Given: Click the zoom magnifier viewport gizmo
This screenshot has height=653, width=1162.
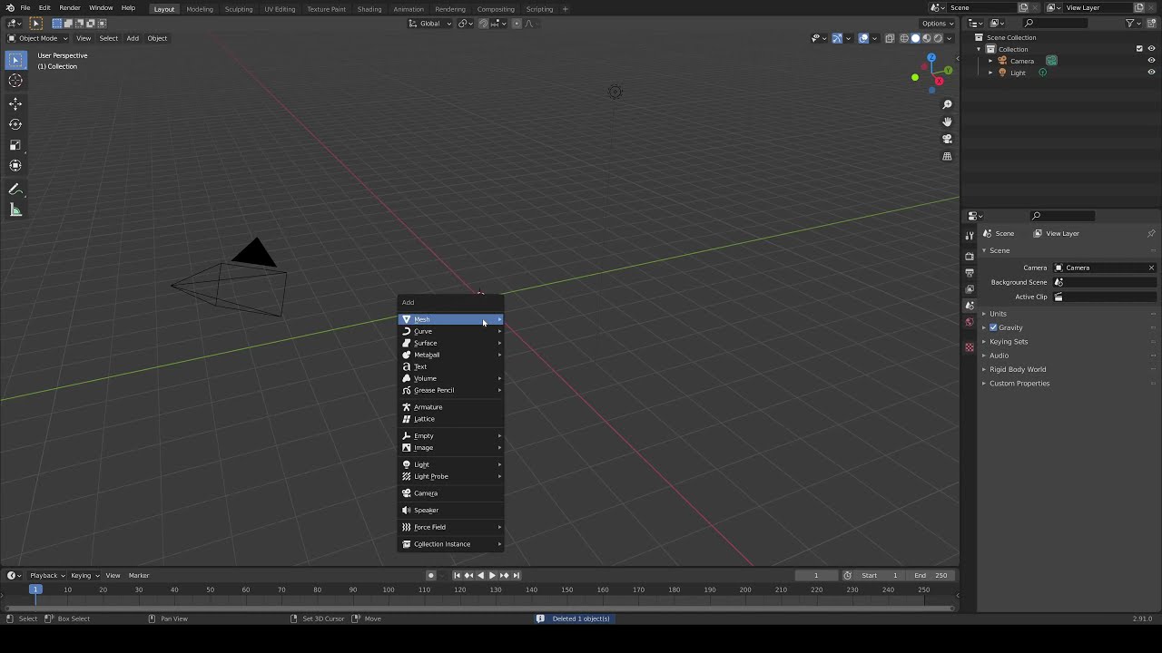Looking at the screenshot, I should (x=947, y=104).
